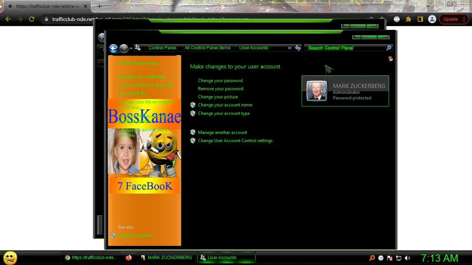472x265 pixels.
Task: Click shield icon beside User Account Control settings
Action: coord(192,141)
